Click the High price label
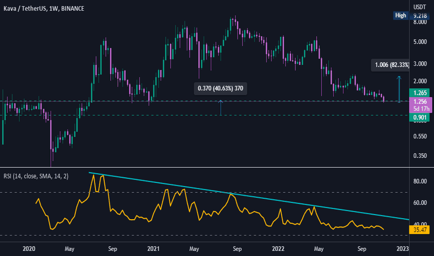Screen dimensions: 434x256 400,15
